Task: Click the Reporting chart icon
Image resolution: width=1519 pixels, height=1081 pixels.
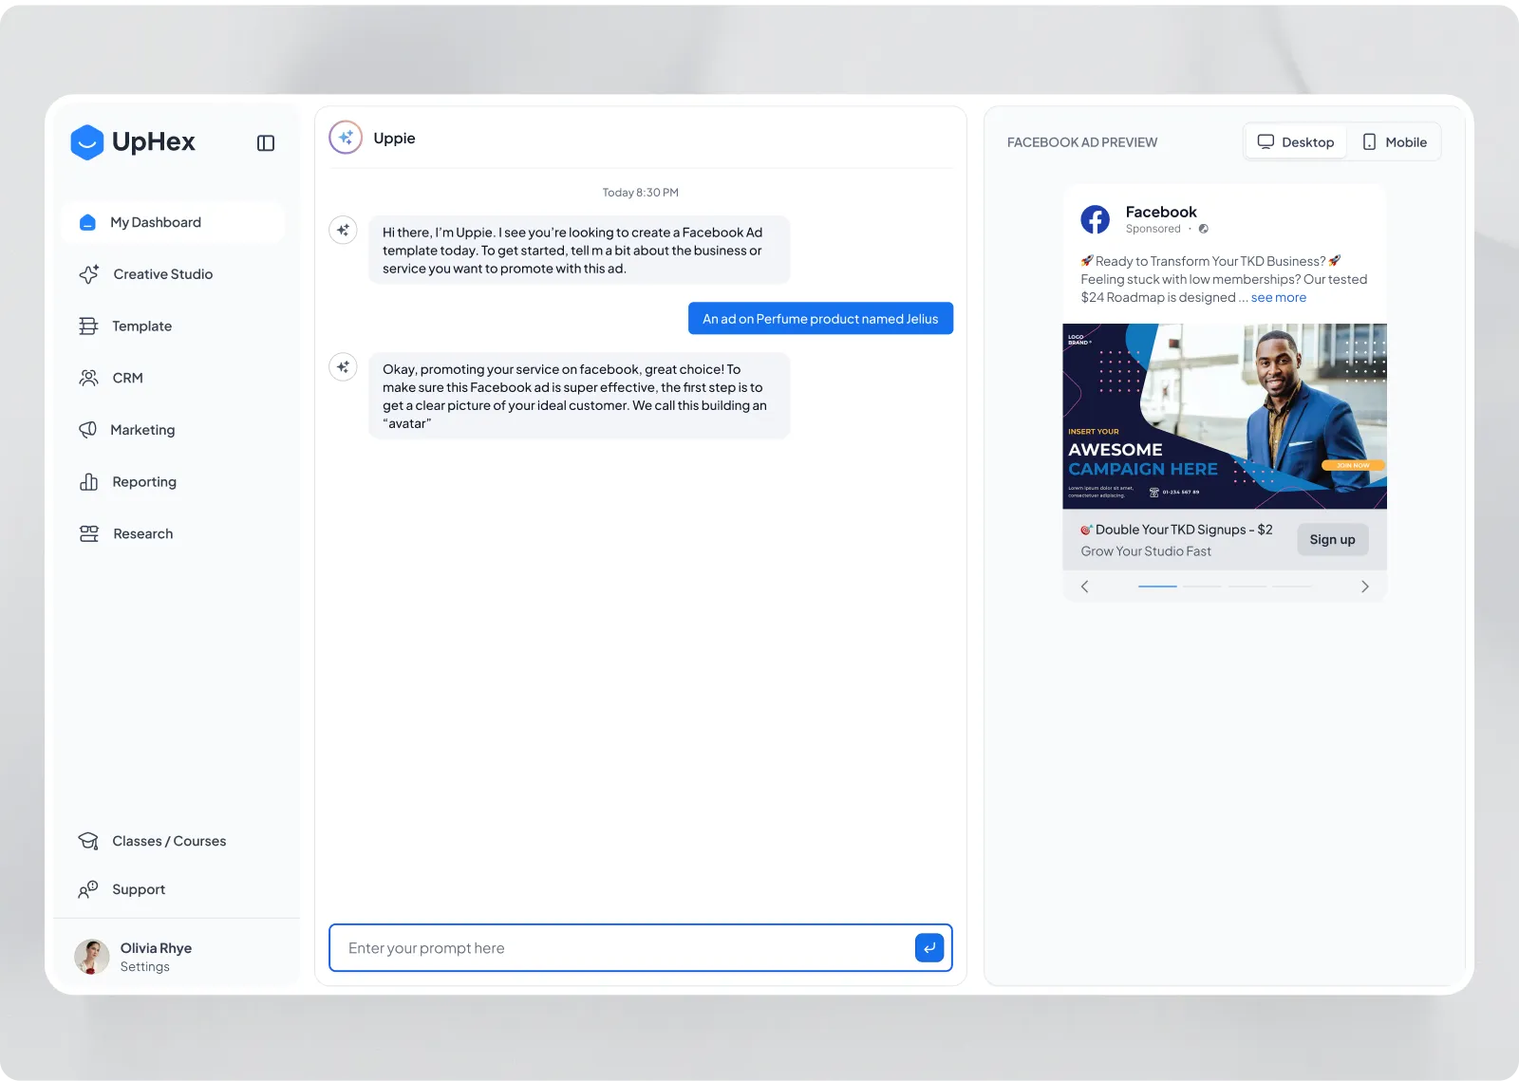Action: point(88,482)
